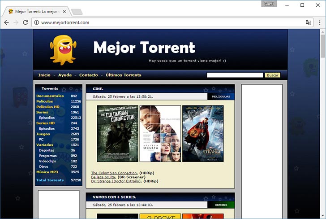Click the scrollbar up arrow
This screenshot has height=219, width=326.
point(323,32)
